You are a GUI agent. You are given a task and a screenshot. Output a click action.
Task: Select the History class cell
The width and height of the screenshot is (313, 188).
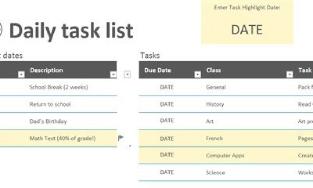215,104
